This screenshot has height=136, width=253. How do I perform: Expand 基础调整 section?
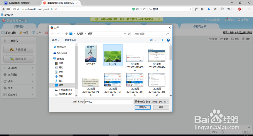click(x=18, y=68)
